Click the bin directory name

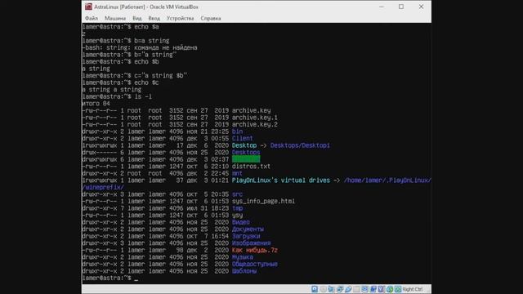coord(237,131)
